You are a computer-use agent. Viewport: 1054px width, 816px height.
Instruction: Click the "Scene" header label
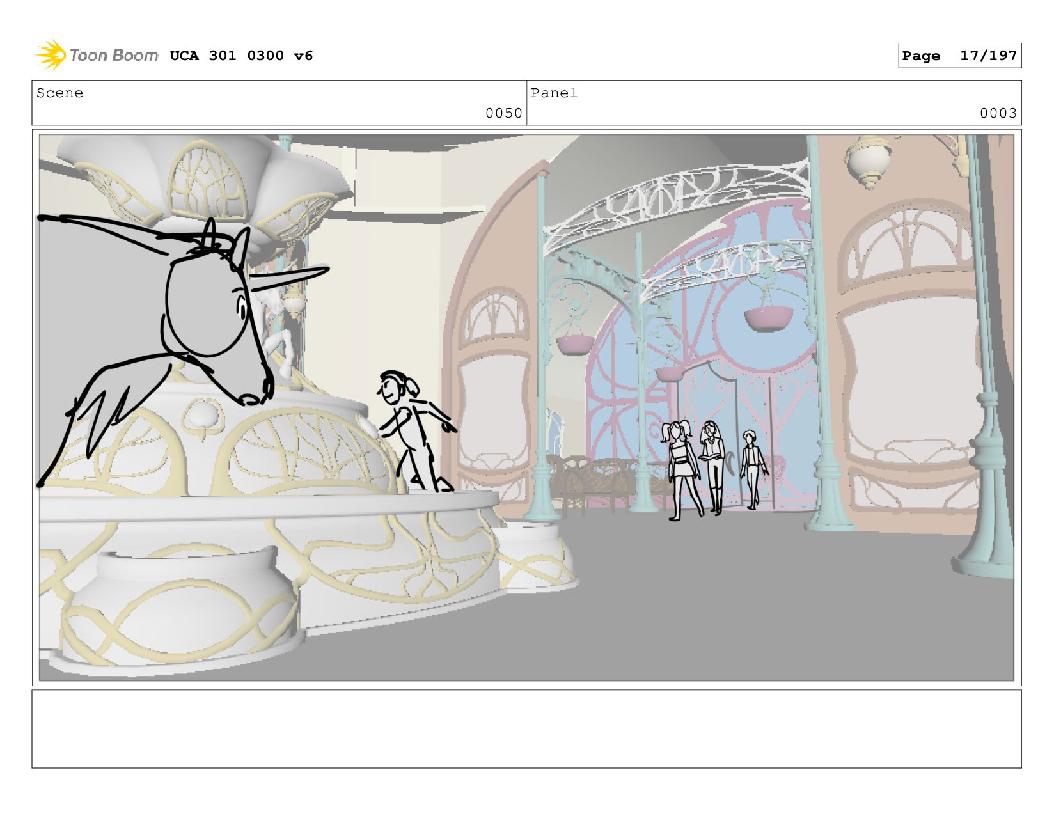(x=59, y=93)
